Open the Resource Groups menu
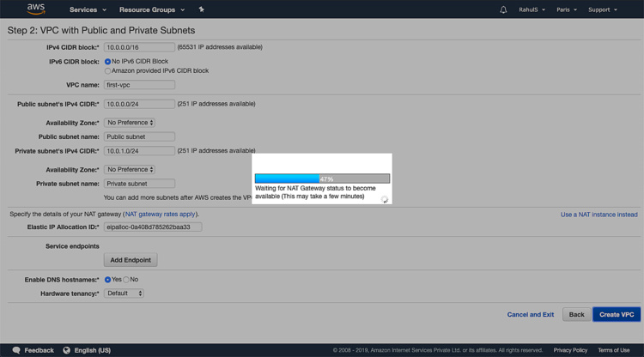644x357 pixels. tap(151, 9)
